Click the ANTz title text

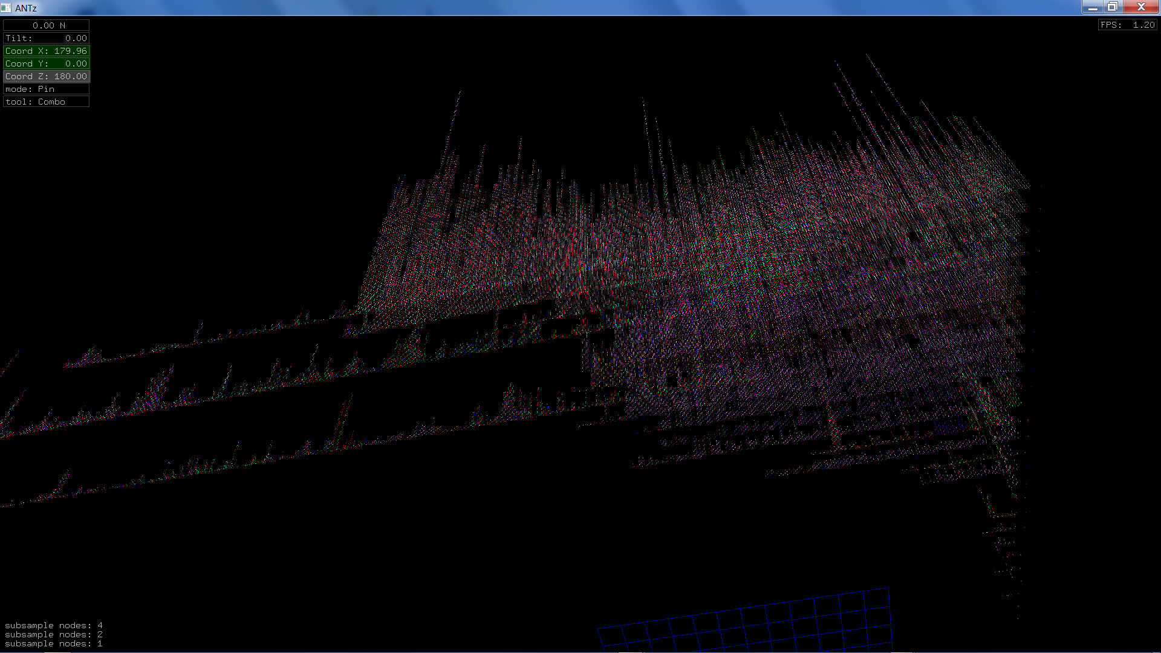[x=26, y=8]
